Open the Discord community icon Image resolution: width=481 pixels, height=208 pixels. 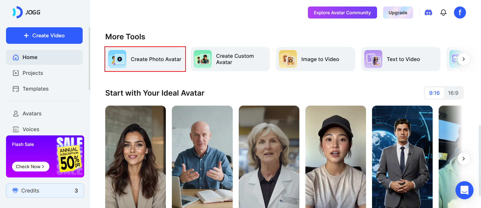pyautogui.click(x=428, y=13)
